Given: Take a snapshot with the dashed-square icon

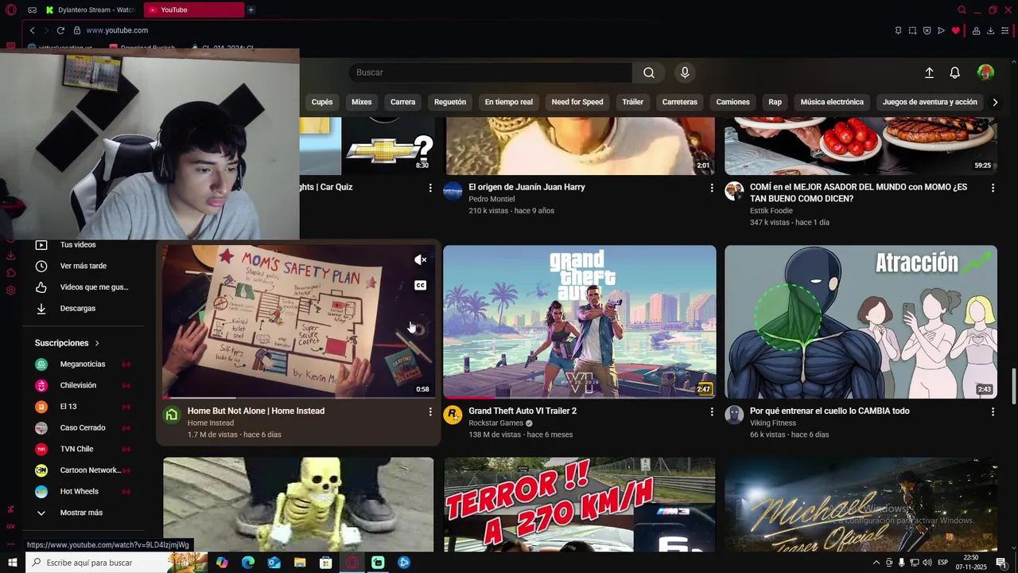Looking at the screenshot, I should point(912,30).
